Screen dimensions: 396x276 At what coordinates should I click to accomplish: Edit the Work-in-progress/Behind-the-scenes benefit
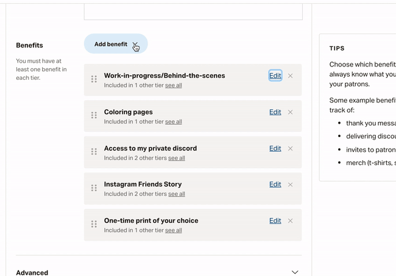pos(275,76)
